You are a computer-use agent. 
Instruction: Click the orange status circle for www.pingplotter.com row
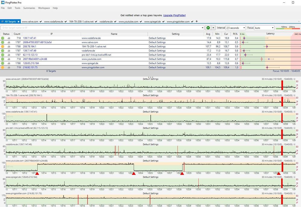coord(3,68)
